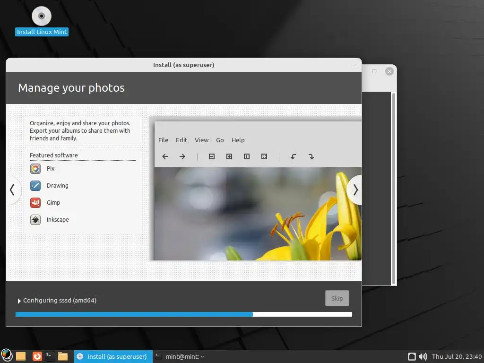Viewport: 484px width, 363px height.
Task: Click the Gimp label text
Action: (53, 202)
